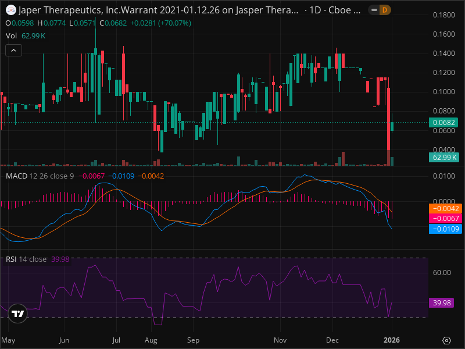Open chart settings hexagon icon
This screenshot has height=349, width=465.
point(446,340)
